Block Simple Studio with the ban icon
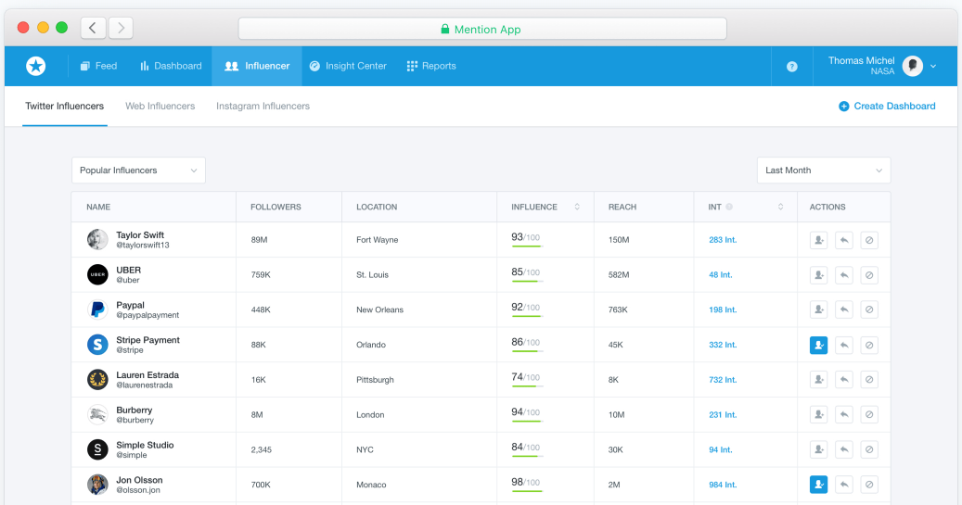Viewport: 962px width, 505px height. [x=869, y=449]
